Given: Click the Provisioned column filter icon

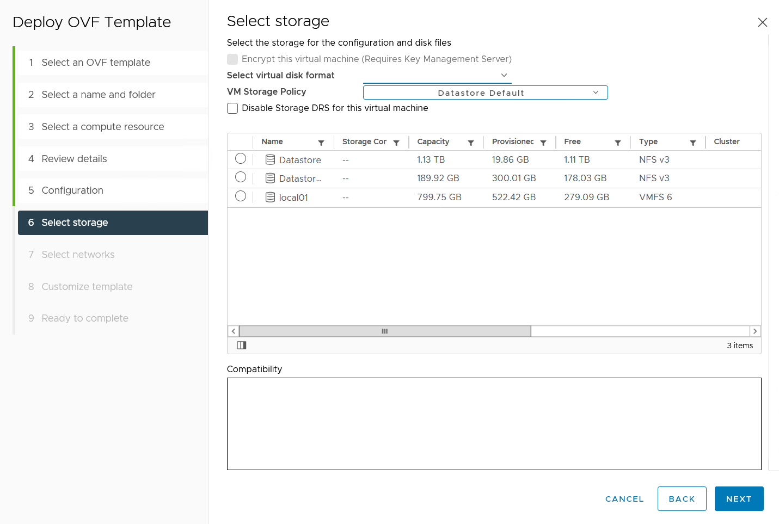Looking at the screenshot, I should tap(543, 143).
